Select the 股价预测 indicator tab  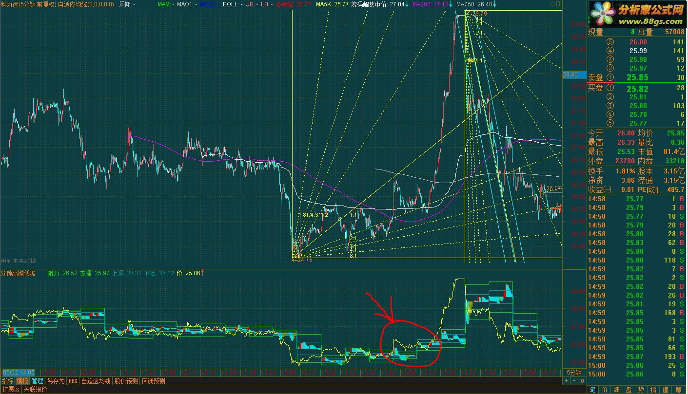[126, 381]
